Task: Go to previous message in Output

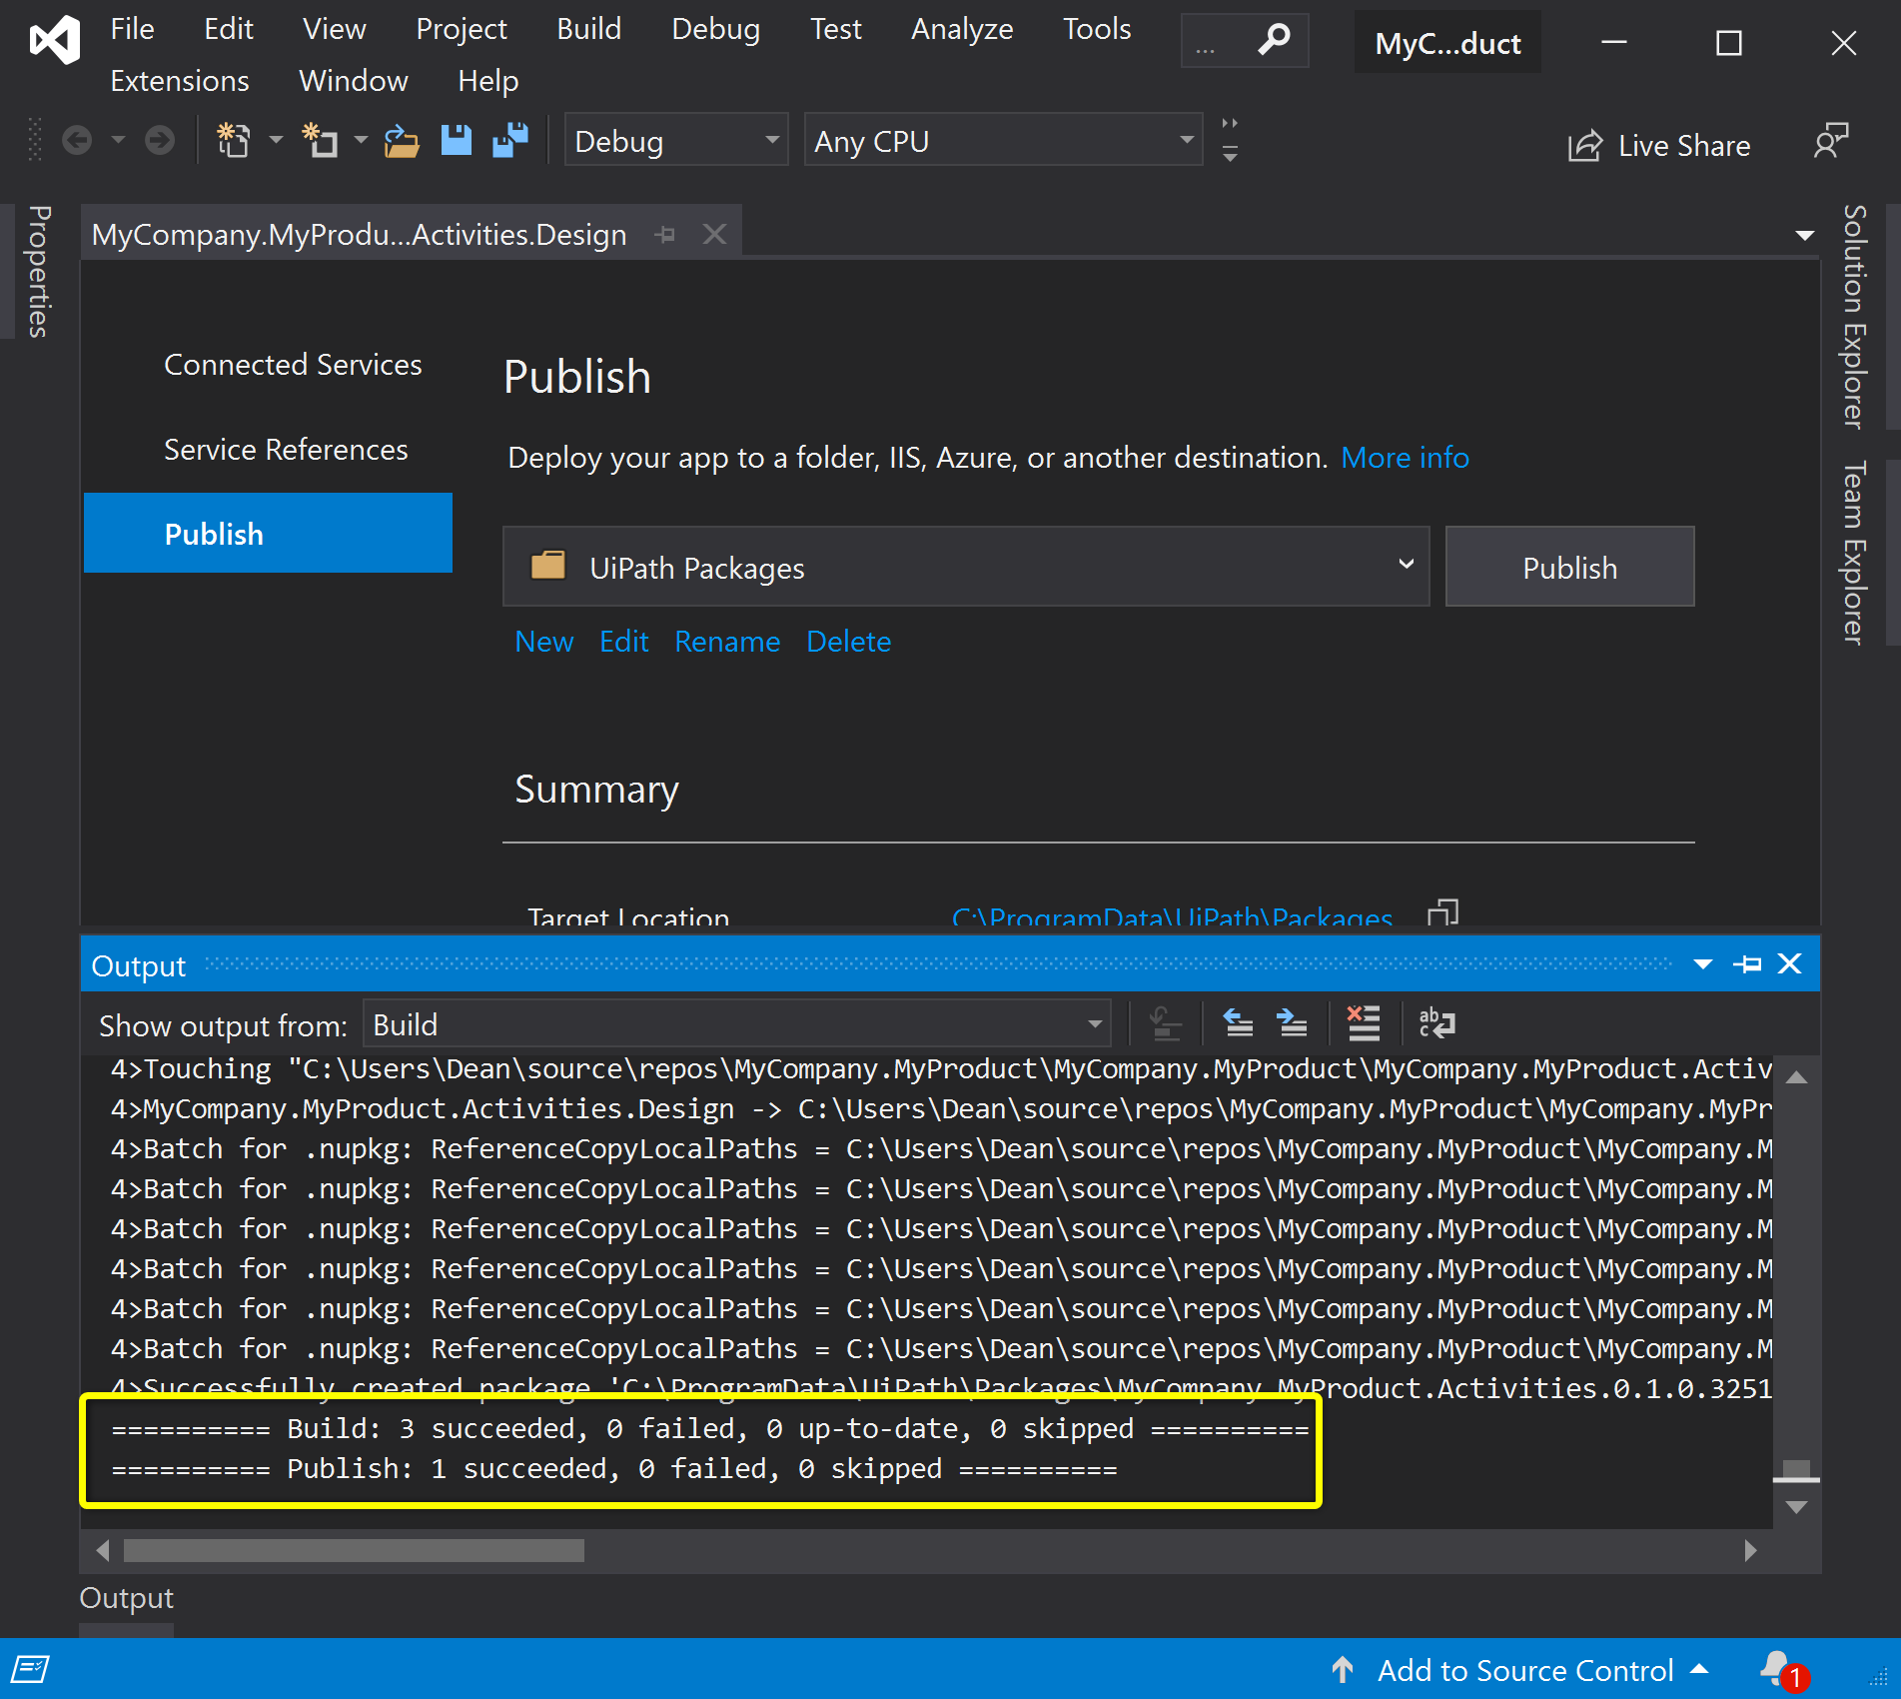Action: click(1239, 1023)
